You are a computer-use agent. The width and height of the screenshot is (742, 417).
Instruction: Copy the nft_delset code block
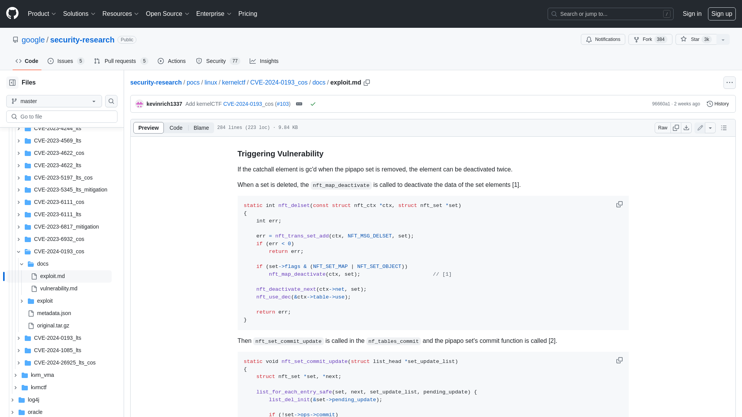click(619, 204)
